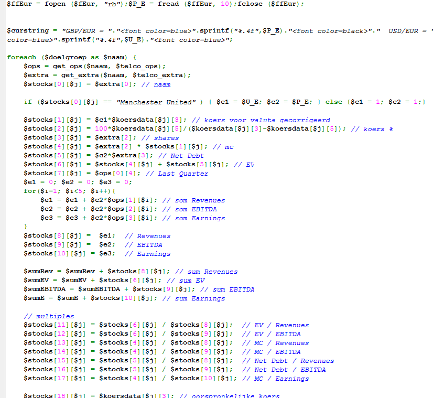Click the 'get_extra' function call
The height and width of the screenshot is (398, 433).
coord(80,75)
